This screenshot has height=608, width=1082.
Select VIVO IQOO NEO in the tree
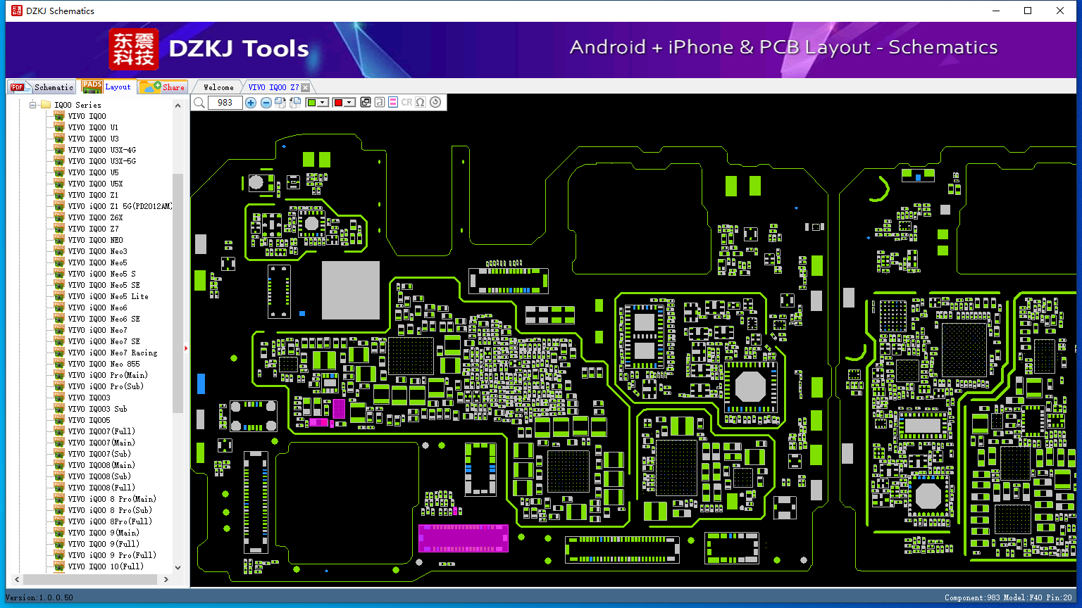click(95, 240)
